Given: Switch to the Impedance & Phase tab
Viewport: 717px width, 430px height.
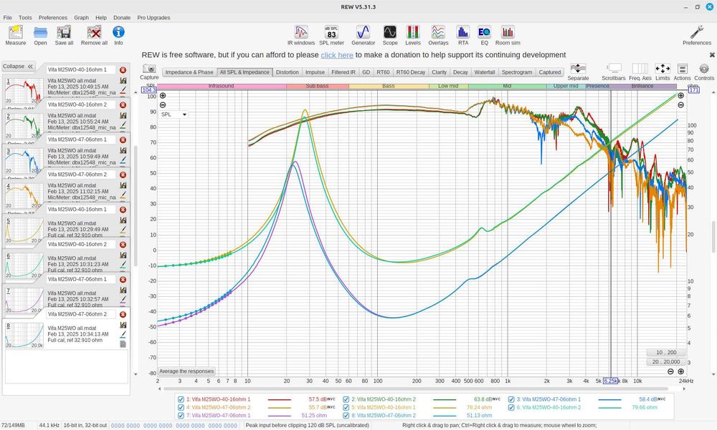Looking at the screenshot, I should click(x=189, y=72).
